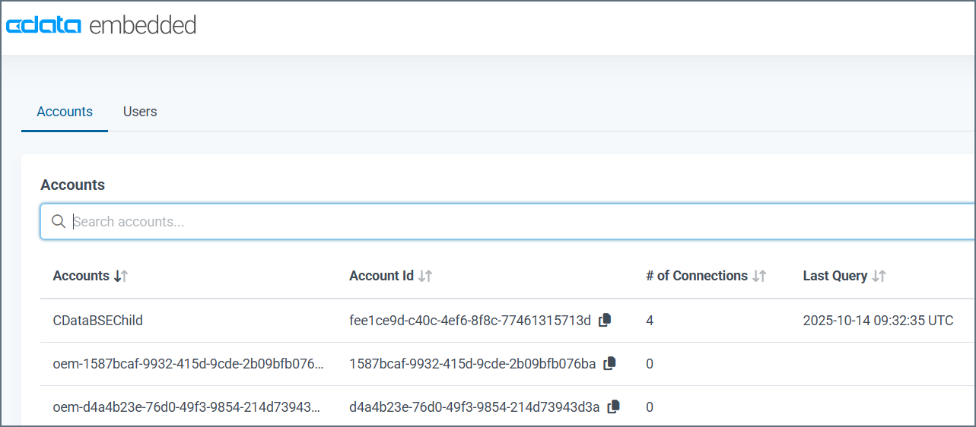Click the magnifier icon in search box
This screenshot has height=427, width=976.
58,222
